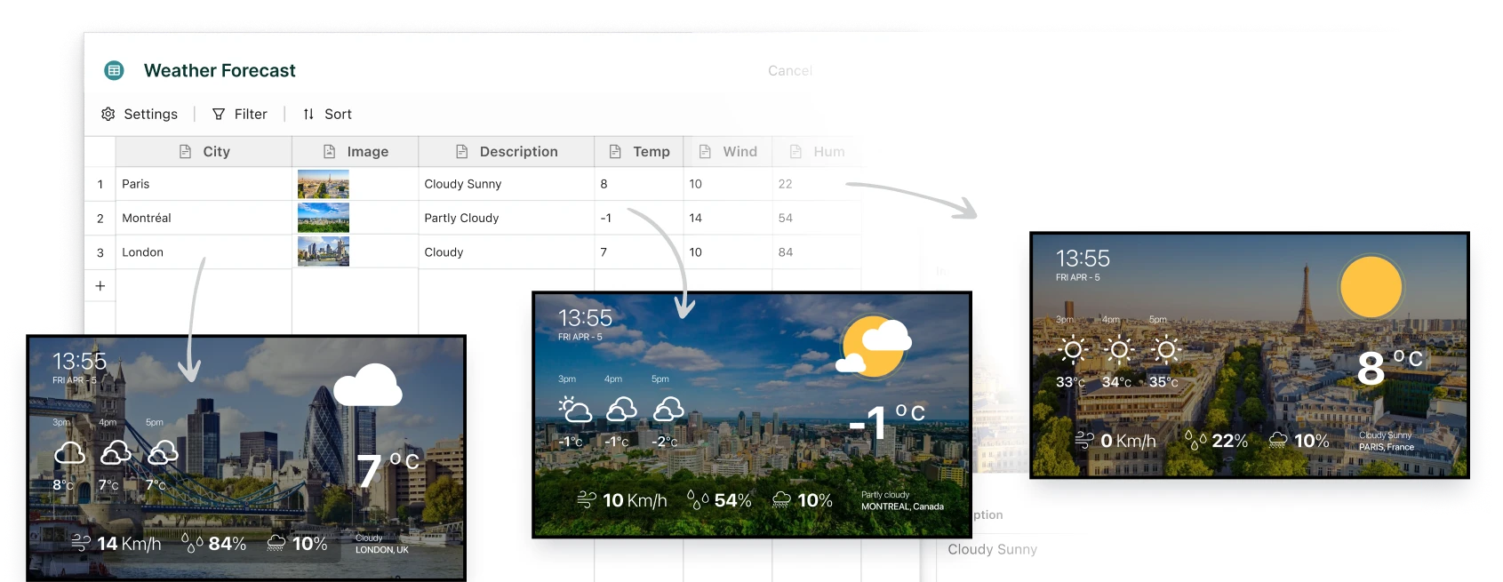Screen dimensions: 1503x582
Task: Select the City column header
Action: [204, 152]
